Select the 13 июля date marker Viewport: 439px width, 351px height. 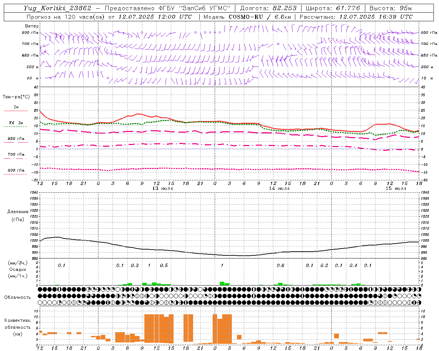point(163,189)
